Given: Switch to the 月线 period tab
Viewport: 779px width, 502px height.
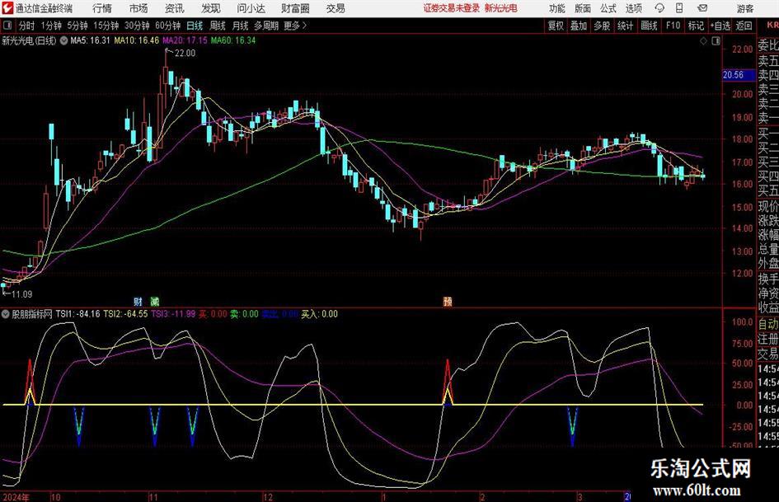Looking at the screenshot, I should (x=240, y=26).
